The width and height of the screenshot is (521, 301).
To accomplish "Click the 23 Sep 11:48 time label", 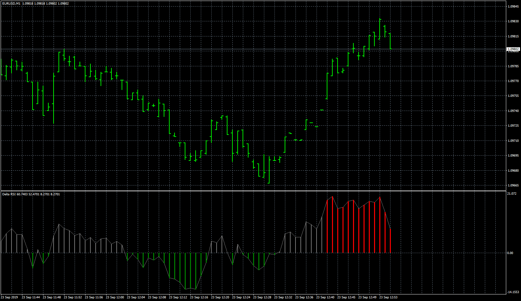I will tap(52, 297).
